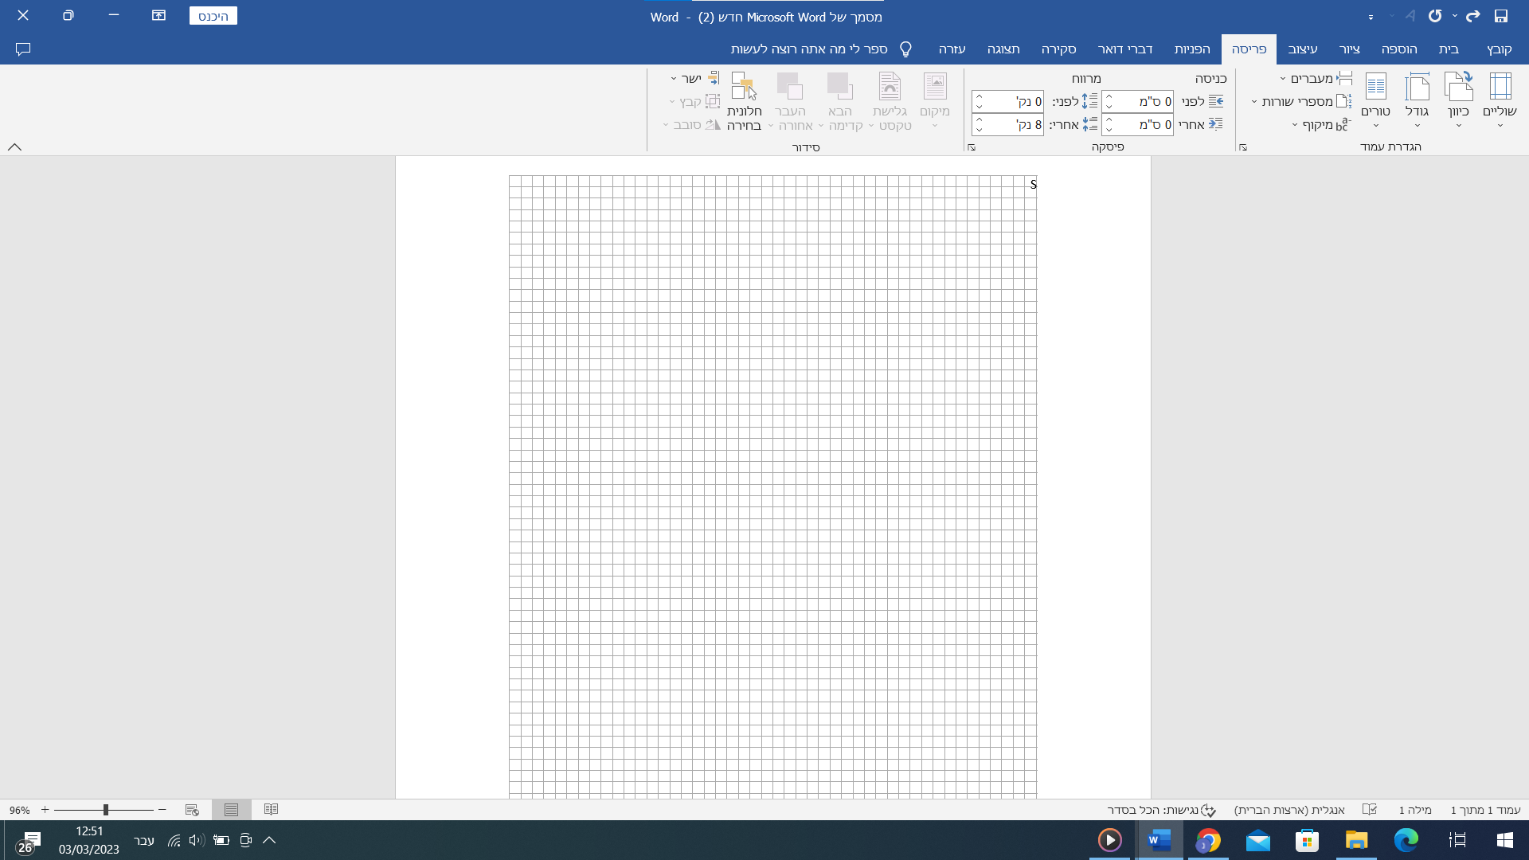Image resolution: width=1529 pixels, height=860 pixels.
Task: Click נגישות: הכל בסדר accessibility status
Action: click(x=1161, y=810)
